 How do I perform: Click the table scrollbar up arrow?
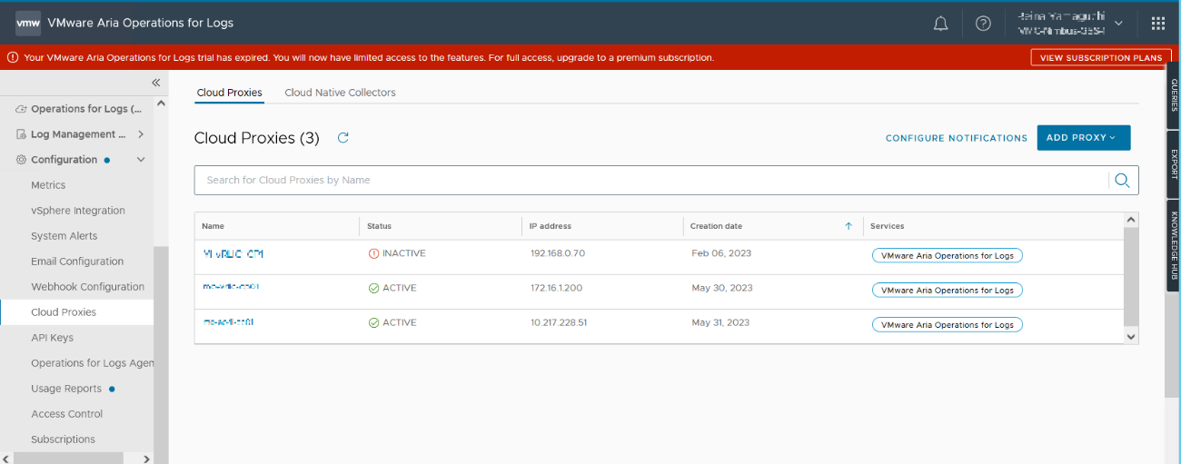(1131, 220)
